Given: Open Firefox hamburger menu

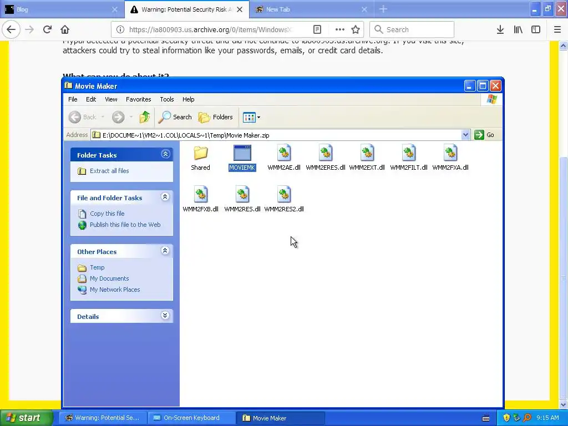Looking at the screenshot, I should pos(557,29).
